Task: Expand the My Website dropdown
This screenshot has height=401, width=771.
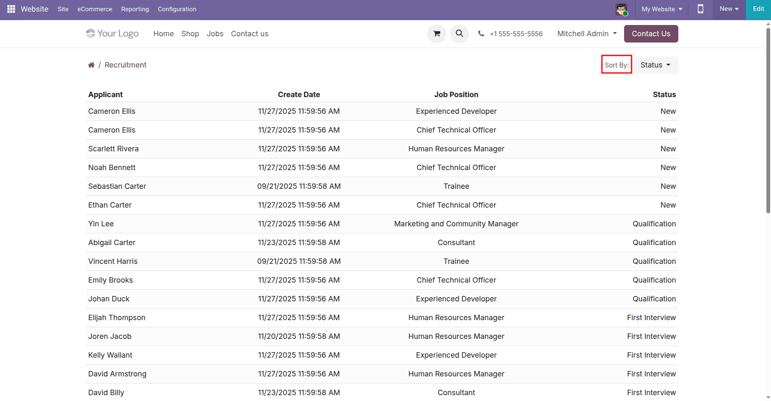Action: (x=661, y=9)
